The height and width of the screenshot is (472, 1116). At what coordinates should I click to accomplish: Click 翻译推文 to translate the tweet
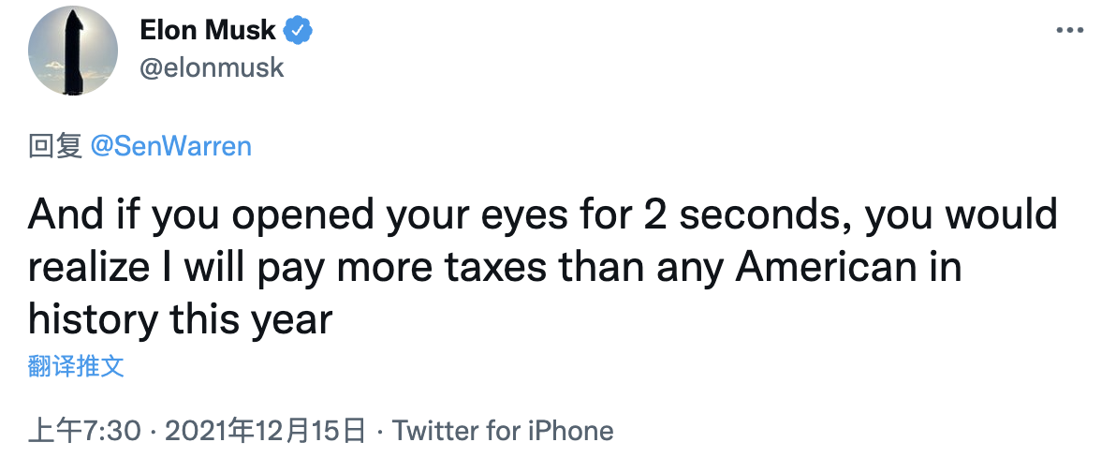pos(76,365)
